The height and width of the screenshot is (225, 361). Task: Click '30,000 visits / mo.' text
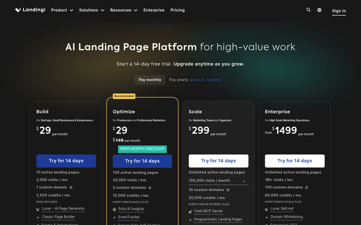pyautogui.click(x=130, y=180)
